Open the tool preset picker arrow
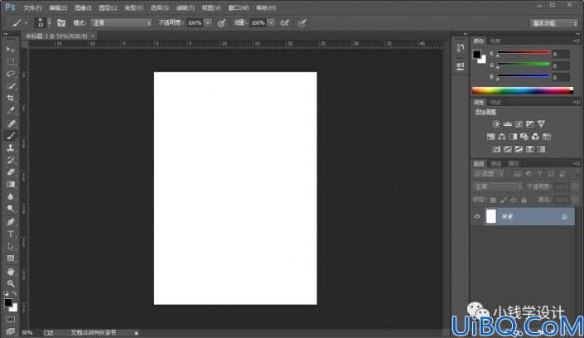Image resolution: width=584 pixels, height=338 pixels. tap(27, 23)
